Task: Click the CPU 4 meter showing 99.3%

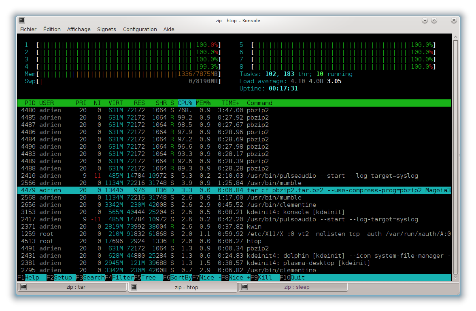Action: [x=123, y=67]
